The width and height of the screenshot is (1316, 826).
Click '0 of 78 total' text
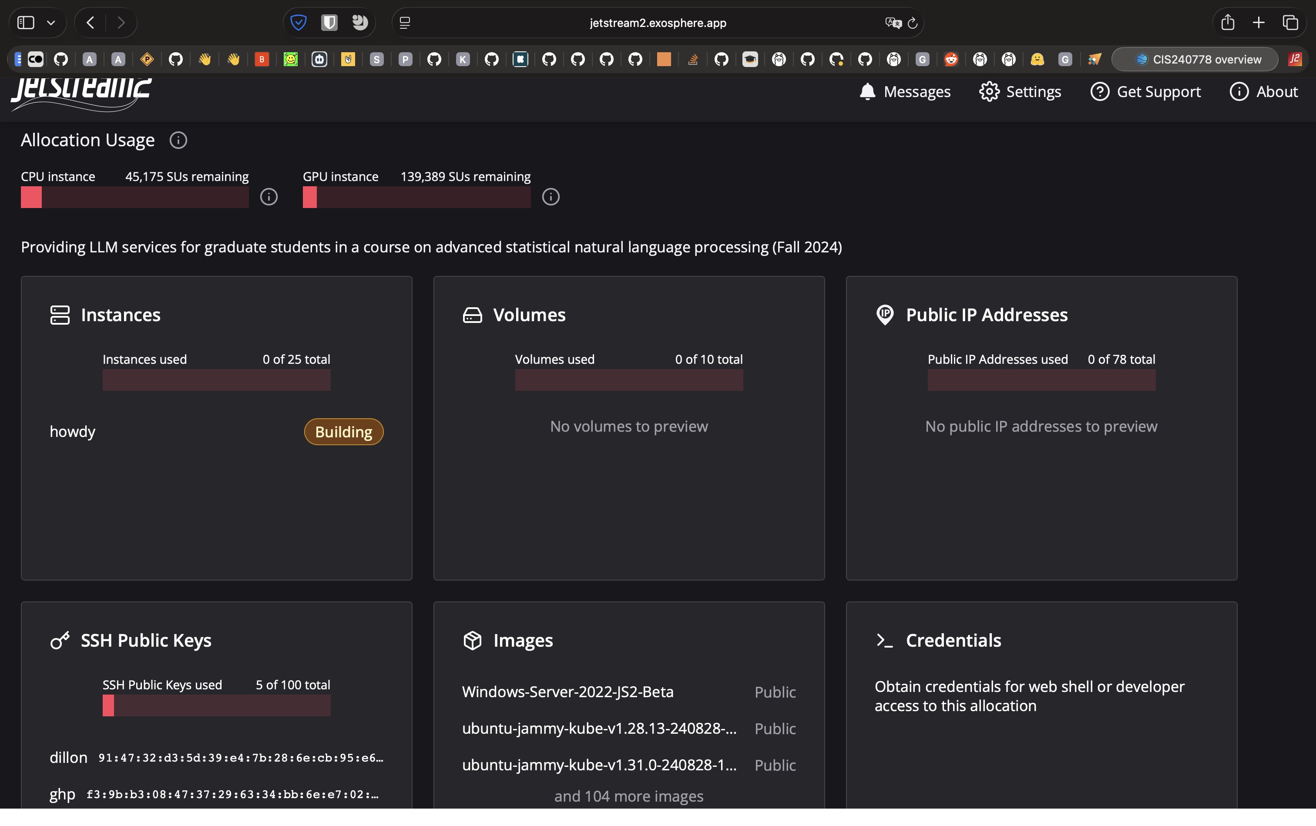[x=1121, y=359]
